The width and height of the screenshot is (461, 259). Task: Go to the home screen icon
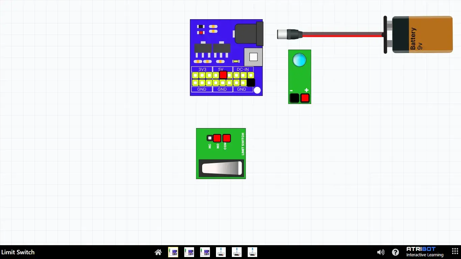158,252
